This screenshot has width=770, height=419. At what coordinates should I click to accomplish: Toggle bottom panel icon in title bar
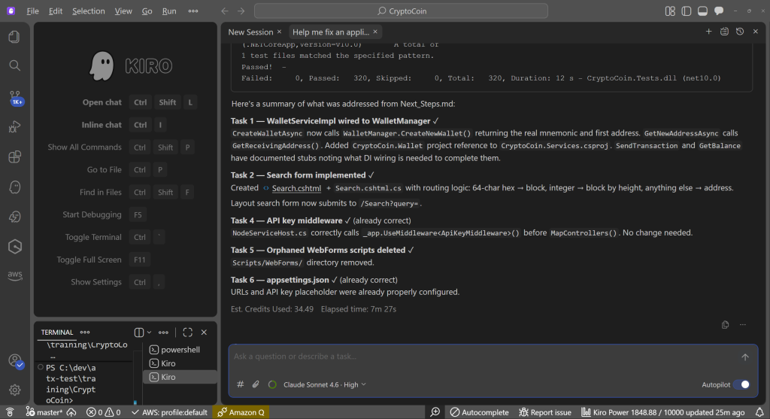703,11
